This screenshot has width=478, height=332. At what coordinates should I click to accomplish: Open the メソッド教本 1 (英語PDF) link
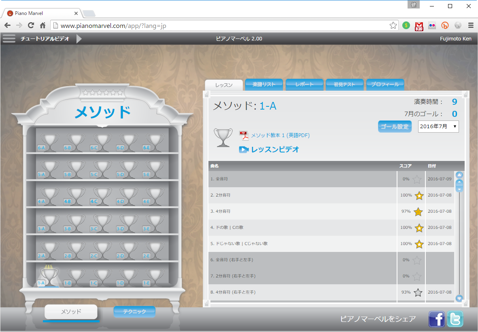coord(280,135)
